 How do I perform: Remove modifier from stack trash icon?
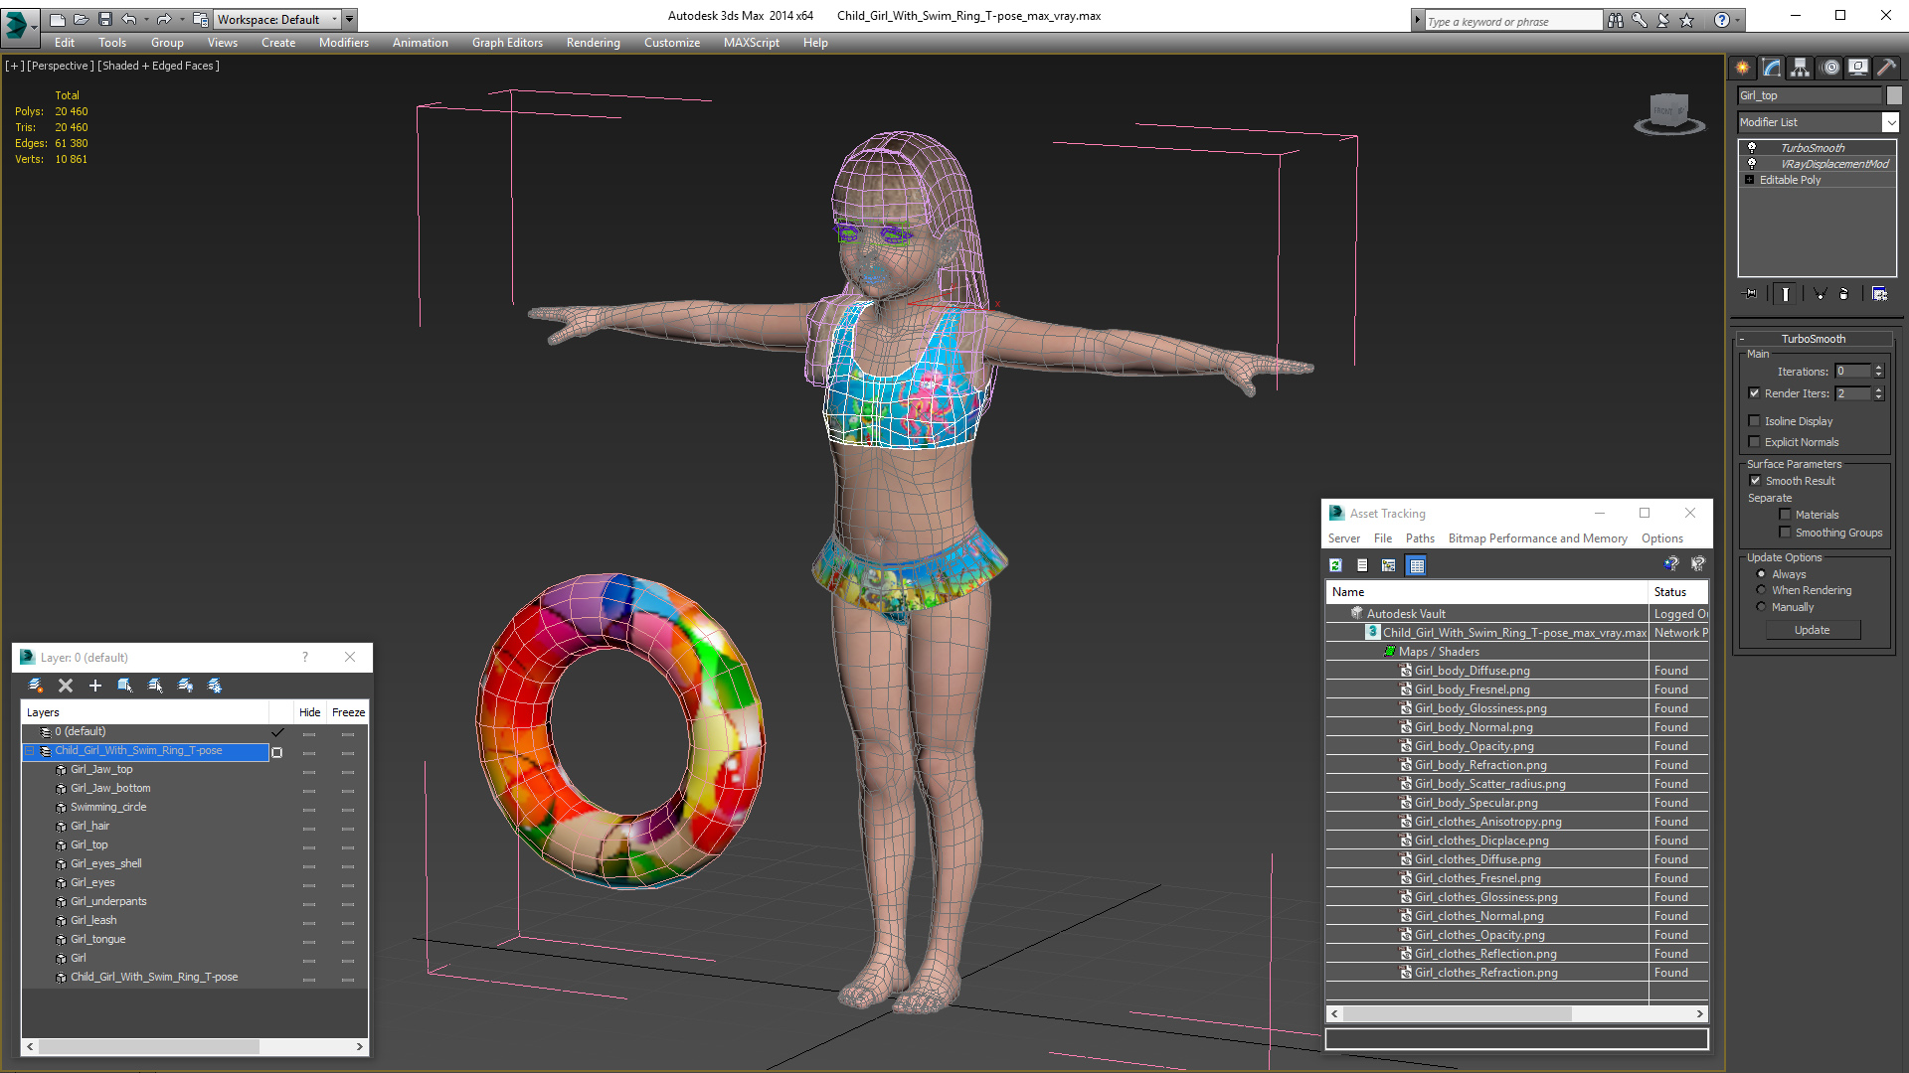point(1844,294)
